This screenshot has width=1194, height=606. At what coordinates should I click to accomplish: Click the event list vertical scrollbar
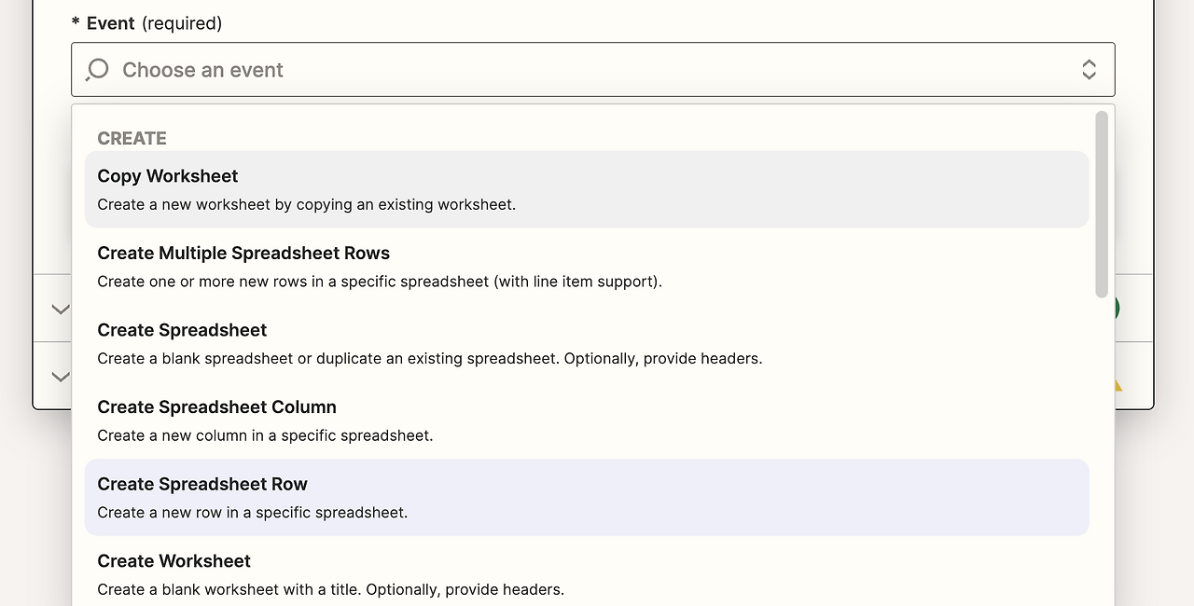pos(1102,205)
